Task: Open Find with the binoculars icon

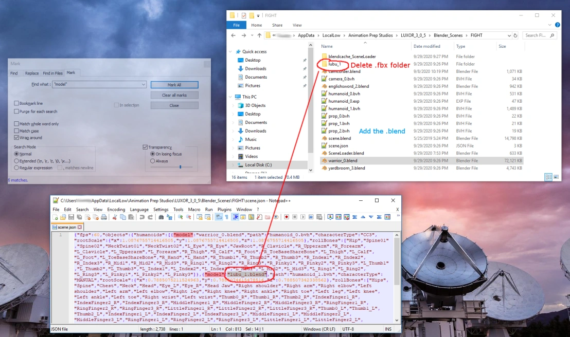Action: point(161,217)
